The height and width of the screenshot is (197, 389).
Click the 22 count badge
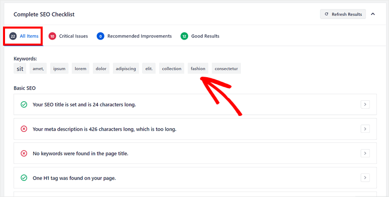13,36
